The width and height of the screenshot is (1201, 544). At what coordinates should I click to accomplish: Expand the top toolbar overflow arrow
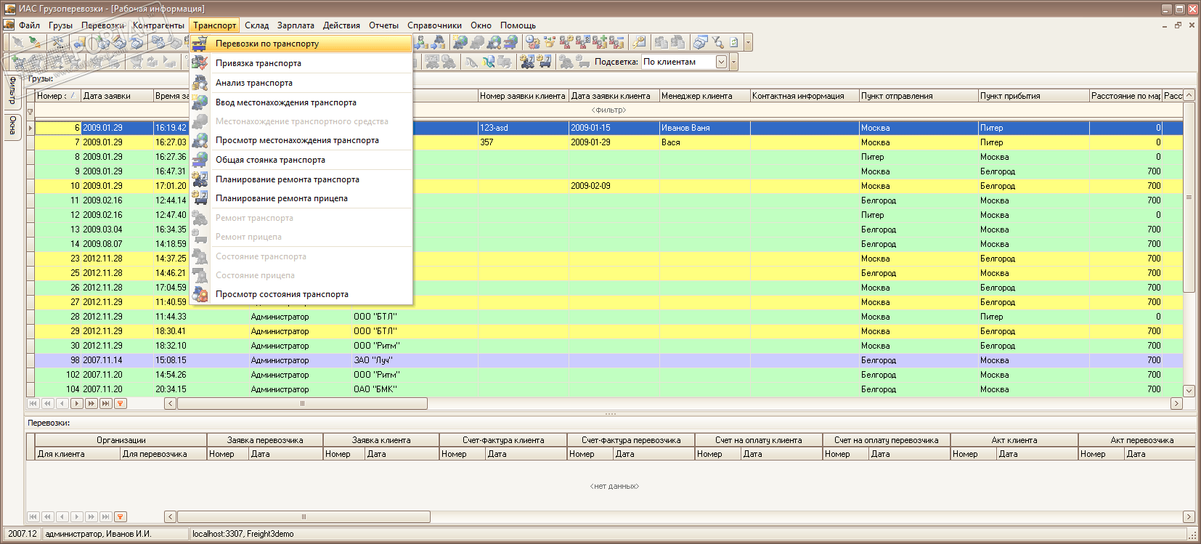[748, 43]
